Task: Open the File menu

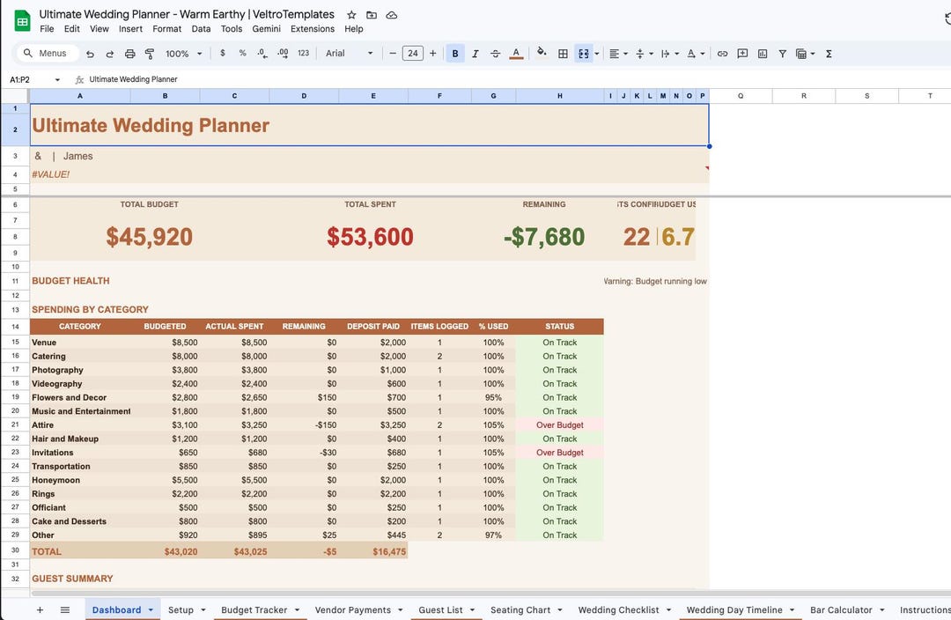Action: pos(47,28)
